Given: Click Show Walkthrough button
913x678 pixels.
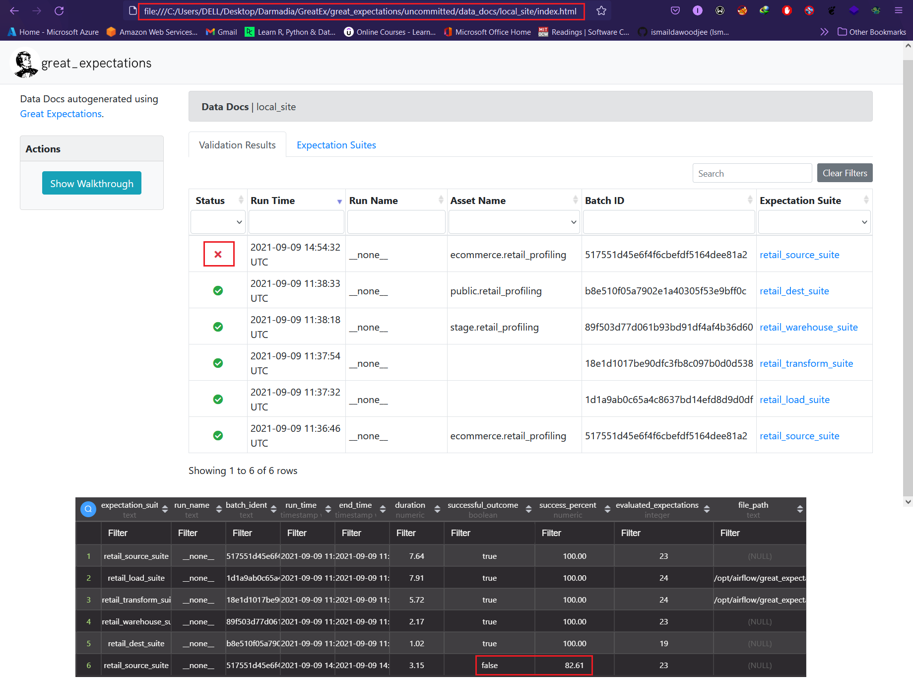Looking at the screenshot, I should (92, 183).
